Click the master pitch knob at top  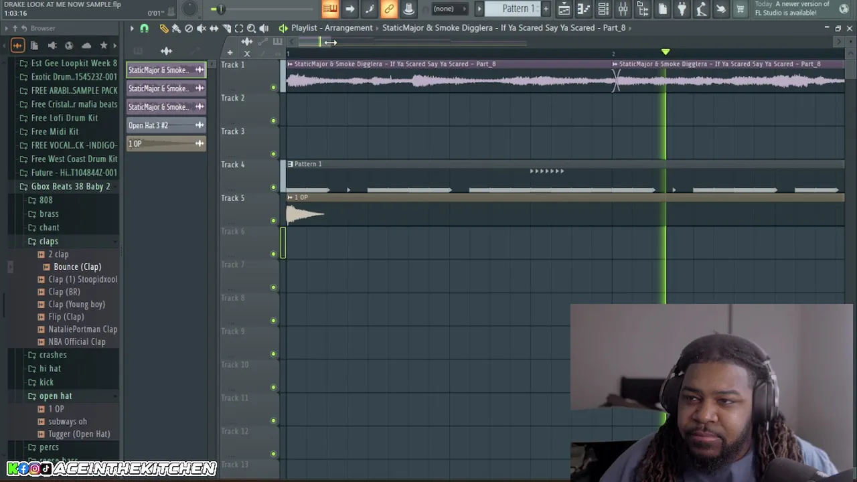[190, 8]
